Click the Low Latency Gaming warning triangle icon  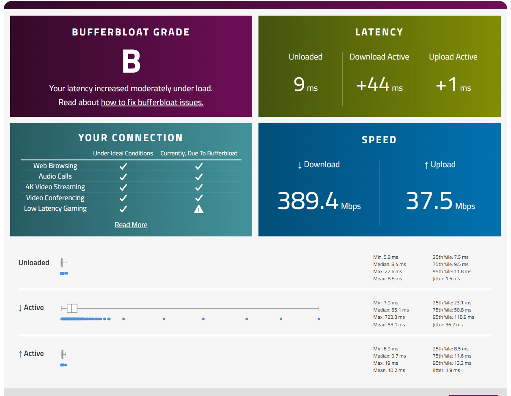click(199, 209)
